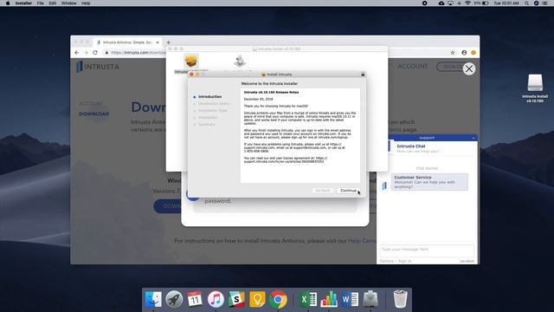Reload the Intrusta page in Chrome

click(95, 52)
